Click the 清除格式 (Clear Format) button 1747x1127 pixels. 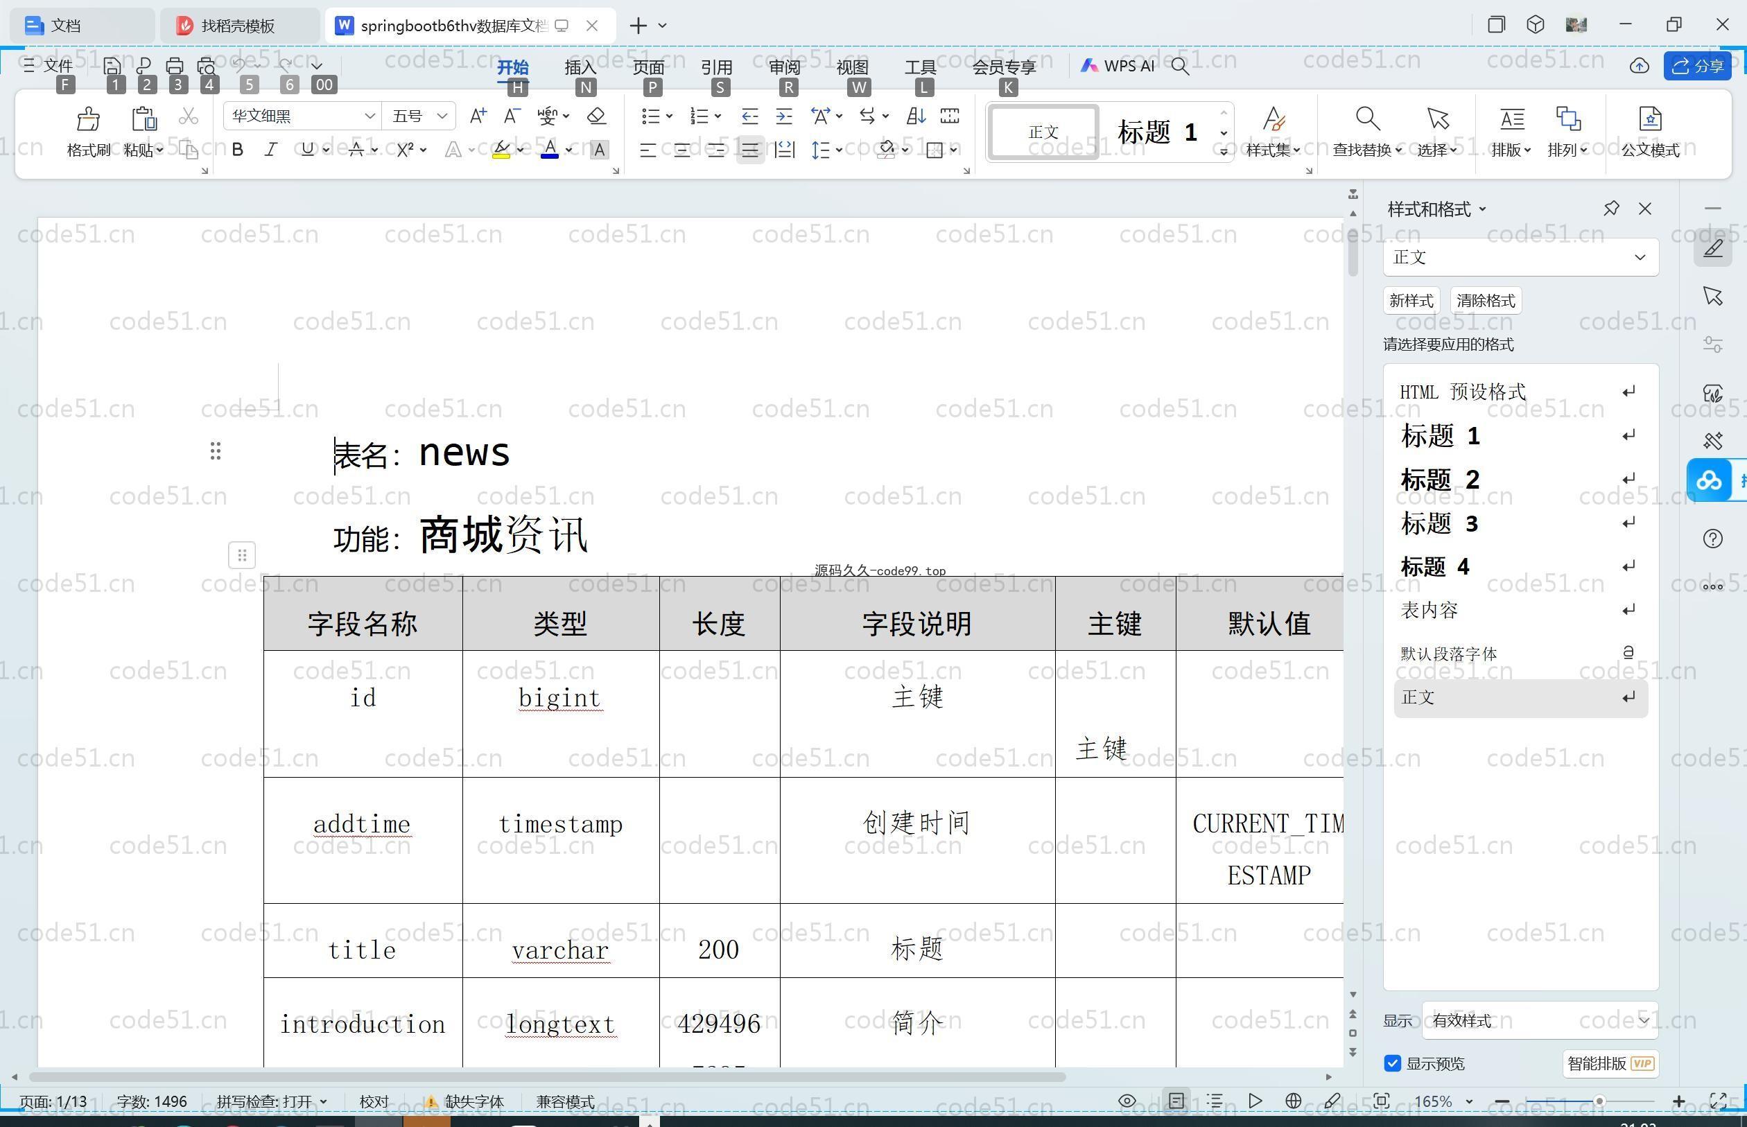(x=1486, y=301)
